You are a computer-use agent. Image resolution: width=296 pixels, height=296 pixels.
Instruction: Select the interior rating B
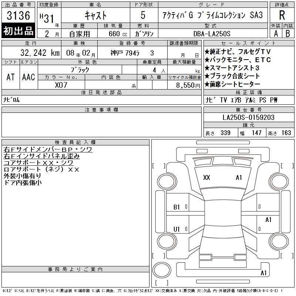pos(288,34)
